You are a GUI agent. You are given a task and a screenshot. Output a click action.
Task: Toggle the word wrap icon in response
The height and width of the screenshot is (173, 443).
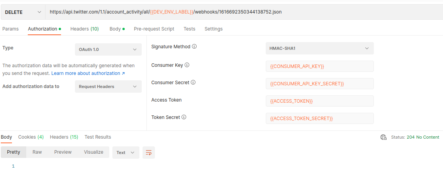[x=149, y=153]
